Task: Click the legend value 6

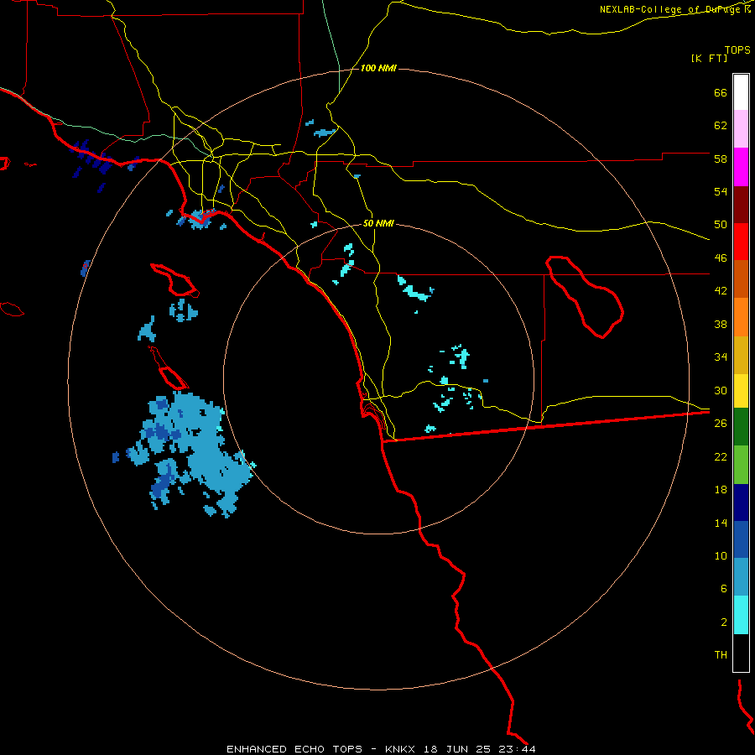Action: tap(724, 589)
